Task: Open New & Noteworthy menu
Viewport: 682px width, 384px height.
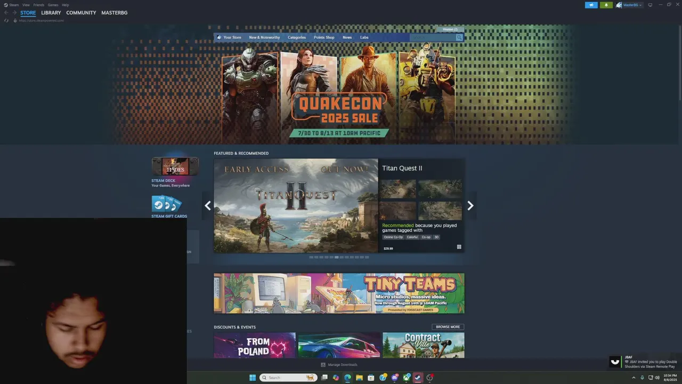Action: click(x=264, y=37)
